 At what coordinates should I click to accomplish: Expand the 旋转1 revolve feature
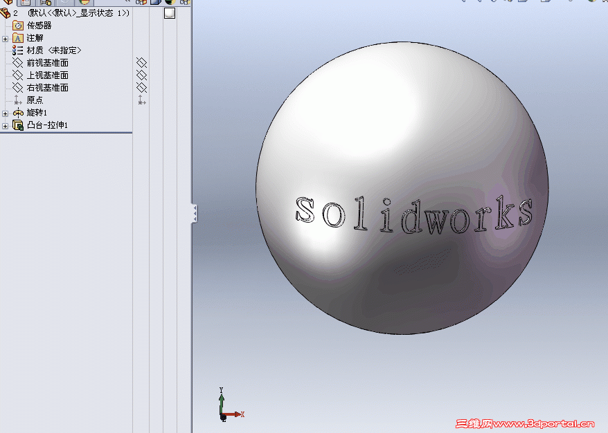coord(5,113)
